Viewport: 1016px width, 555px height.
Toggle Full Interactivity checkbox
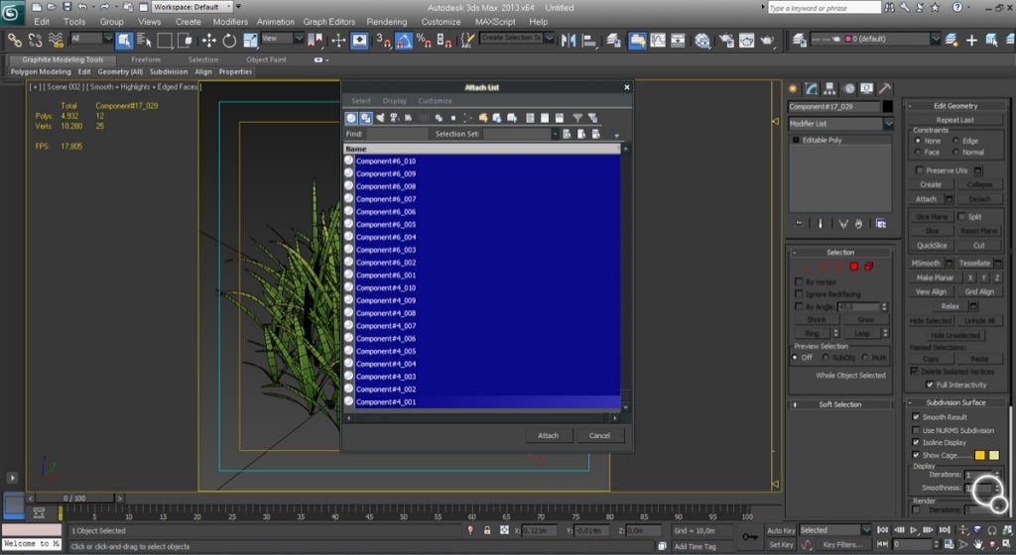pyautogui.click(x=930, y=385)
